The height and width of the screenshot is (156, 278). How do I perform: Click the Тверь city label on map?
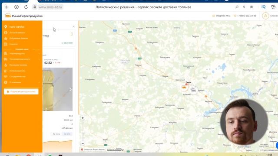[x=188, y=82]
